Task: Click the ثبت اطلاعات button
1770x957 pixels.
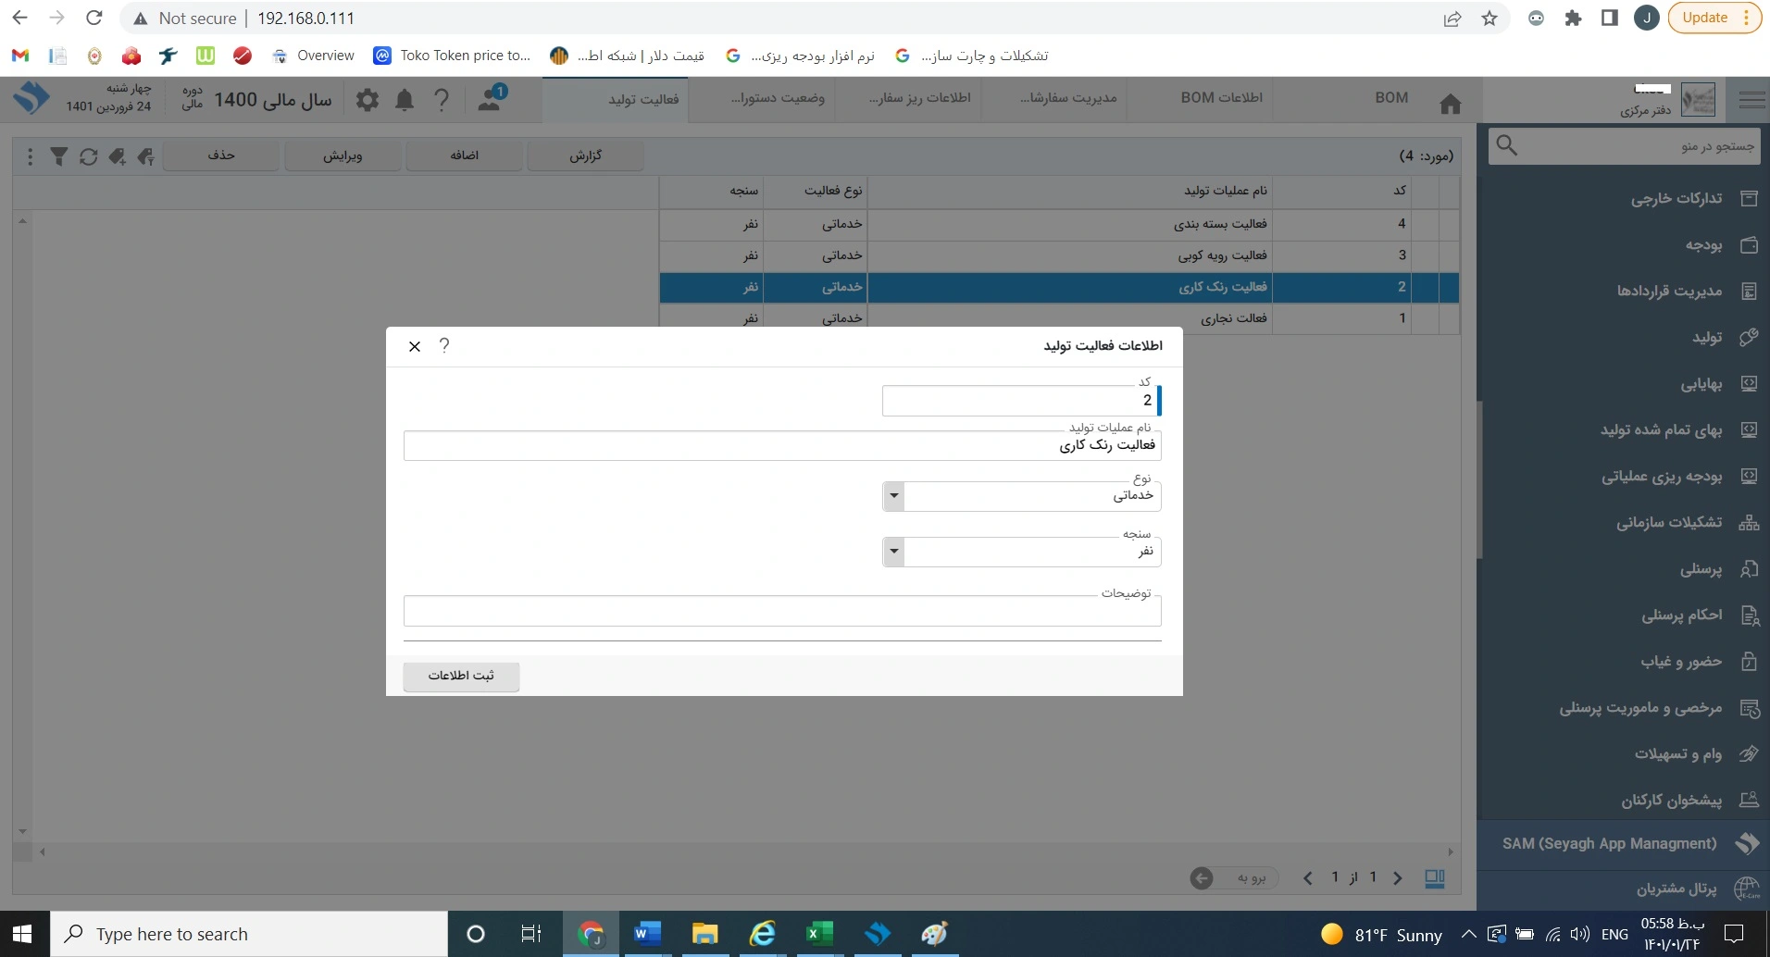Action: pyautogui.click(x=461, y=676)
